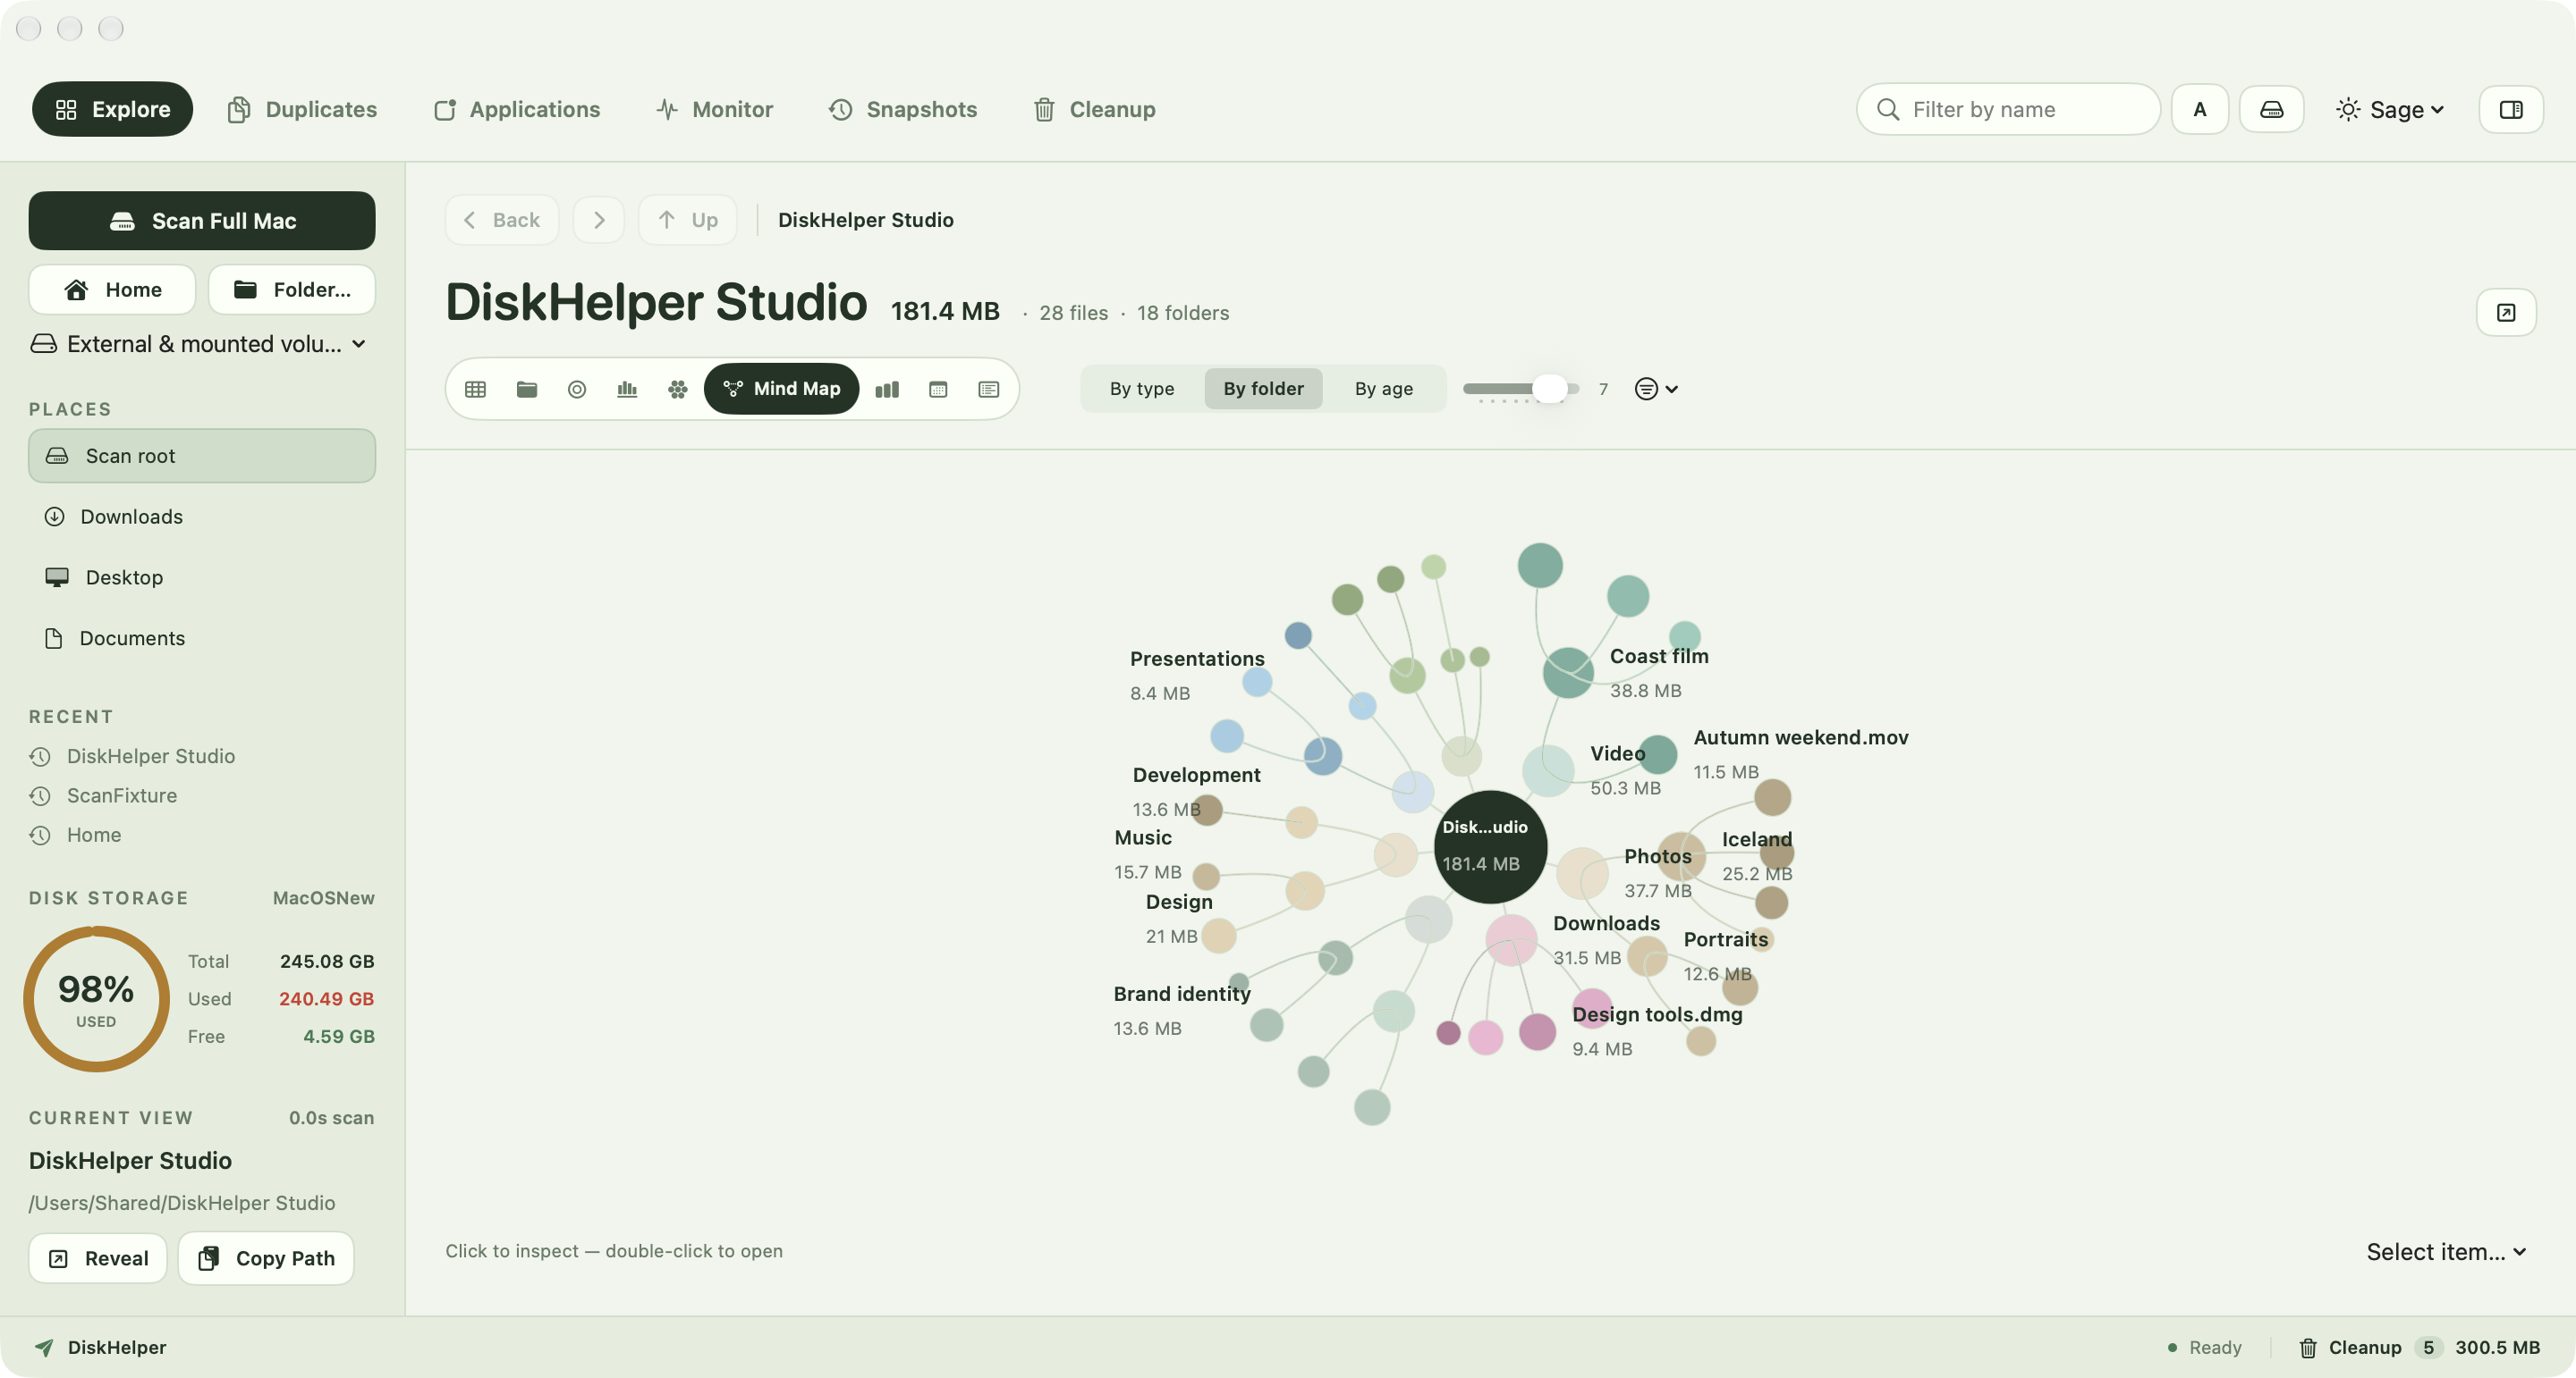
Task: Expand External & mounted volumes dropdown
Action: pos(199,344)
